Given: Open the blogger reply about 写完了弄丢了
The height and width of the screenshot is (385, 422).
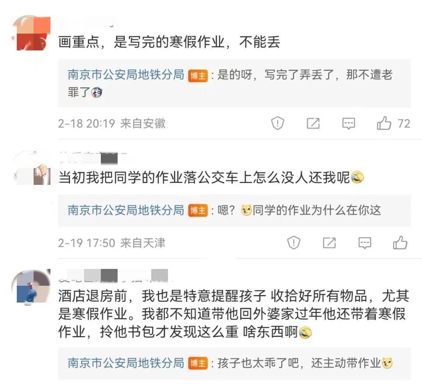Looking at the screenshot, I should point(234,83).
